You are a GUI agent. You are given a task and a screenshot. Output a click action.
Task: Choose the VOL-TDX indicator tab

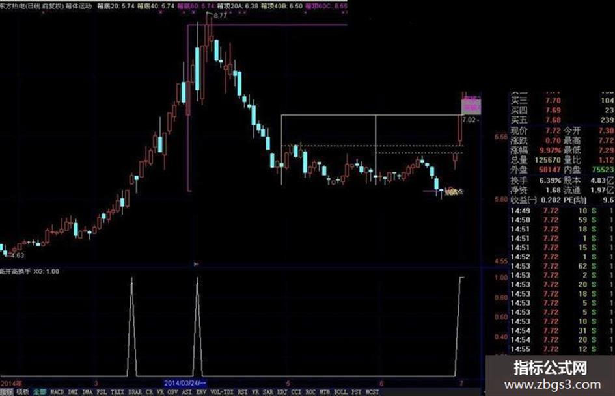222,392
